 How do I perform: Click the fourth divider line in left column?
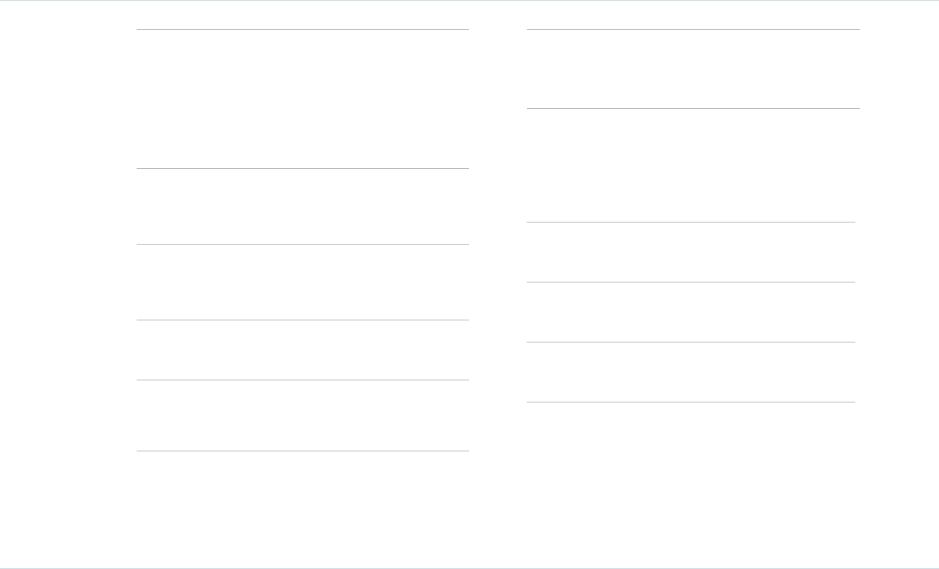pyautogui.click(x=302, y=320)
